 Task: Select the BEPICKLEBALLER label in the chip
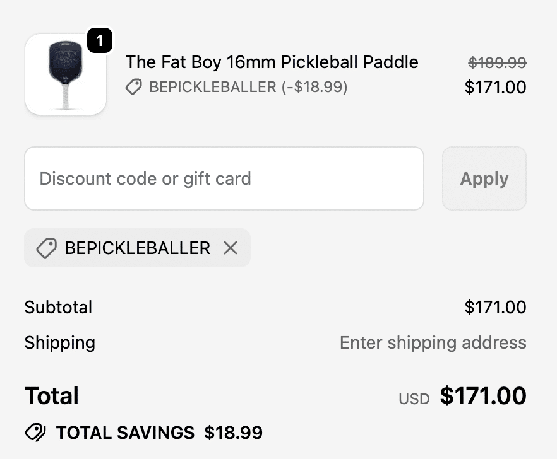137,248
